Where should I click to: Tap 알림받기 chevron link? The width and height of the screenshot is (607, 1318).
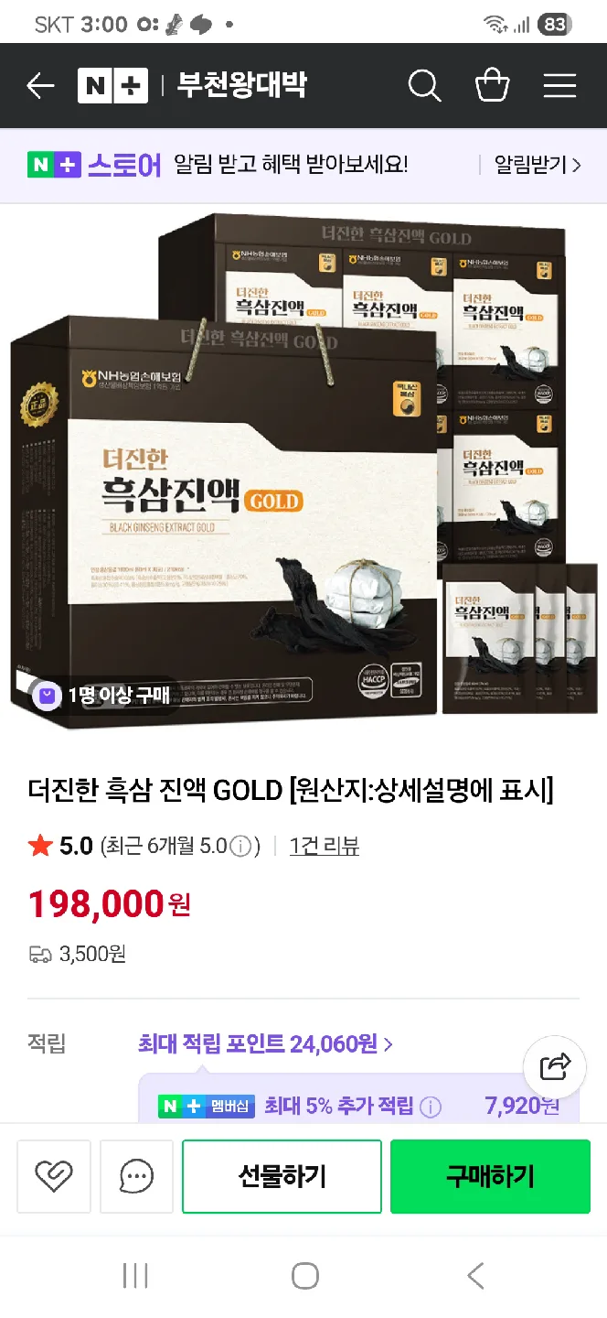click(538, 165)
